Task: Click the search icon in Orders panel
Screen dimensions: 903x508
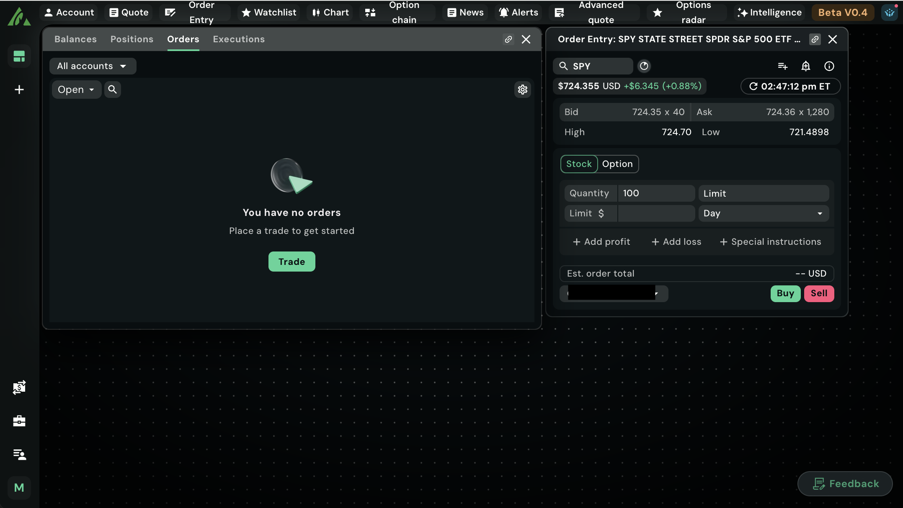Action: pyautogui.click(x=112, y=90)
